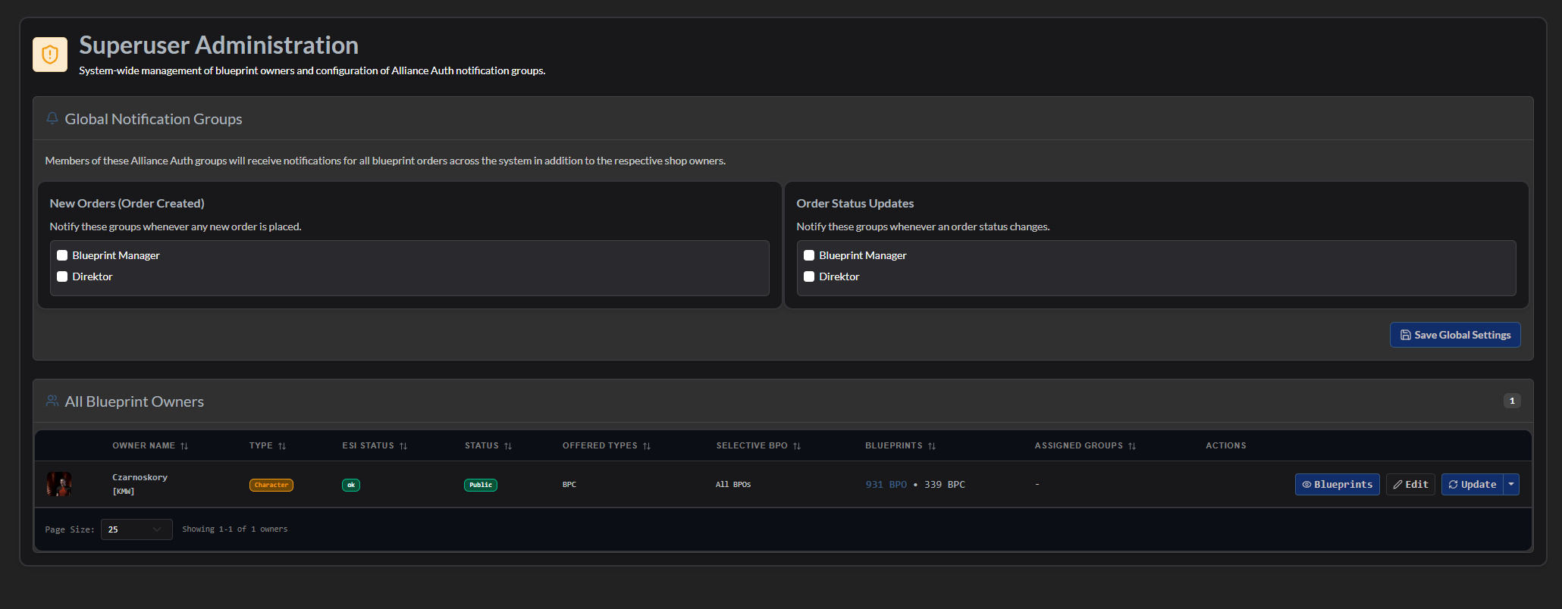
Task: Expand the Update button dropdown arrow
Action: coord(1511,484)
